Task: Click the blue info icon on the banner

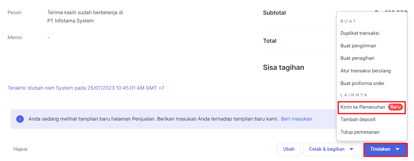Action: click(20, 119)
